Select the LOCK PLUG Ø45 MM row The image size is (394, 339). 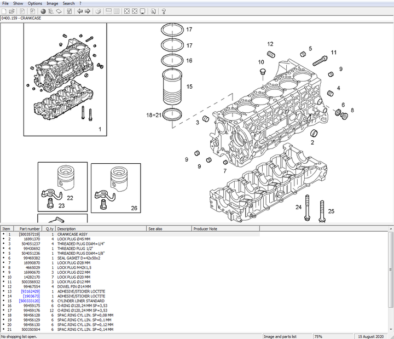click(x=130, y=239)
